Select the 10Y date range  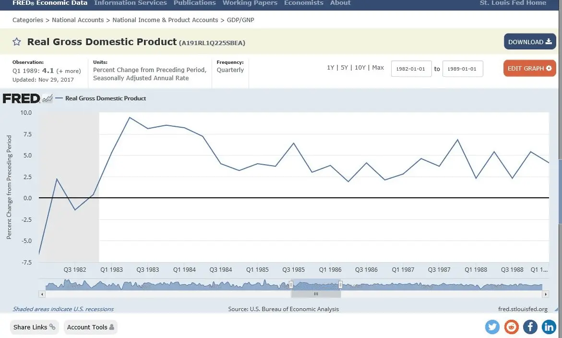coord(360,68)
